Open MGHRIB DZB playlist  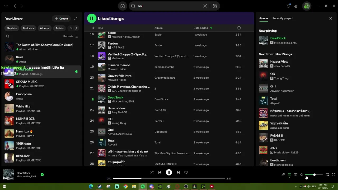(43, 121)
